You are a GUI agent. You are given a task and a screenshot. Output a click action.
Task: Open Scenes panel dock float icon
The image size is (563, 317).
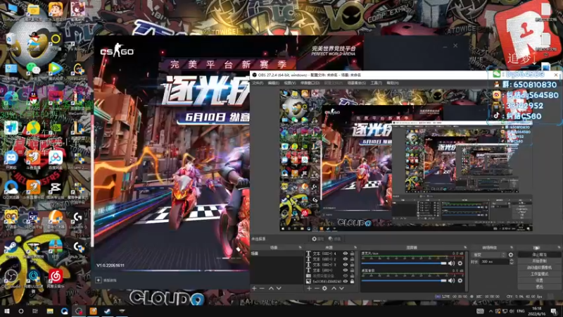point(301,248)
